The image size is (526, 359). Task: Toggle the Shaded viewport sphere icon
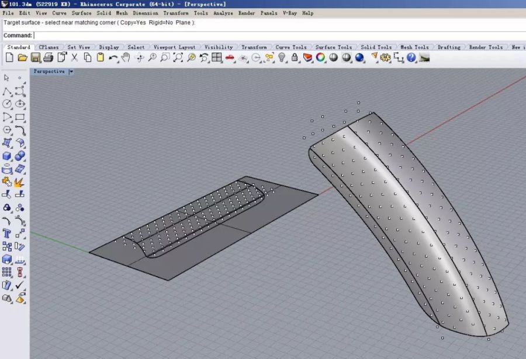tap(334, 57)
